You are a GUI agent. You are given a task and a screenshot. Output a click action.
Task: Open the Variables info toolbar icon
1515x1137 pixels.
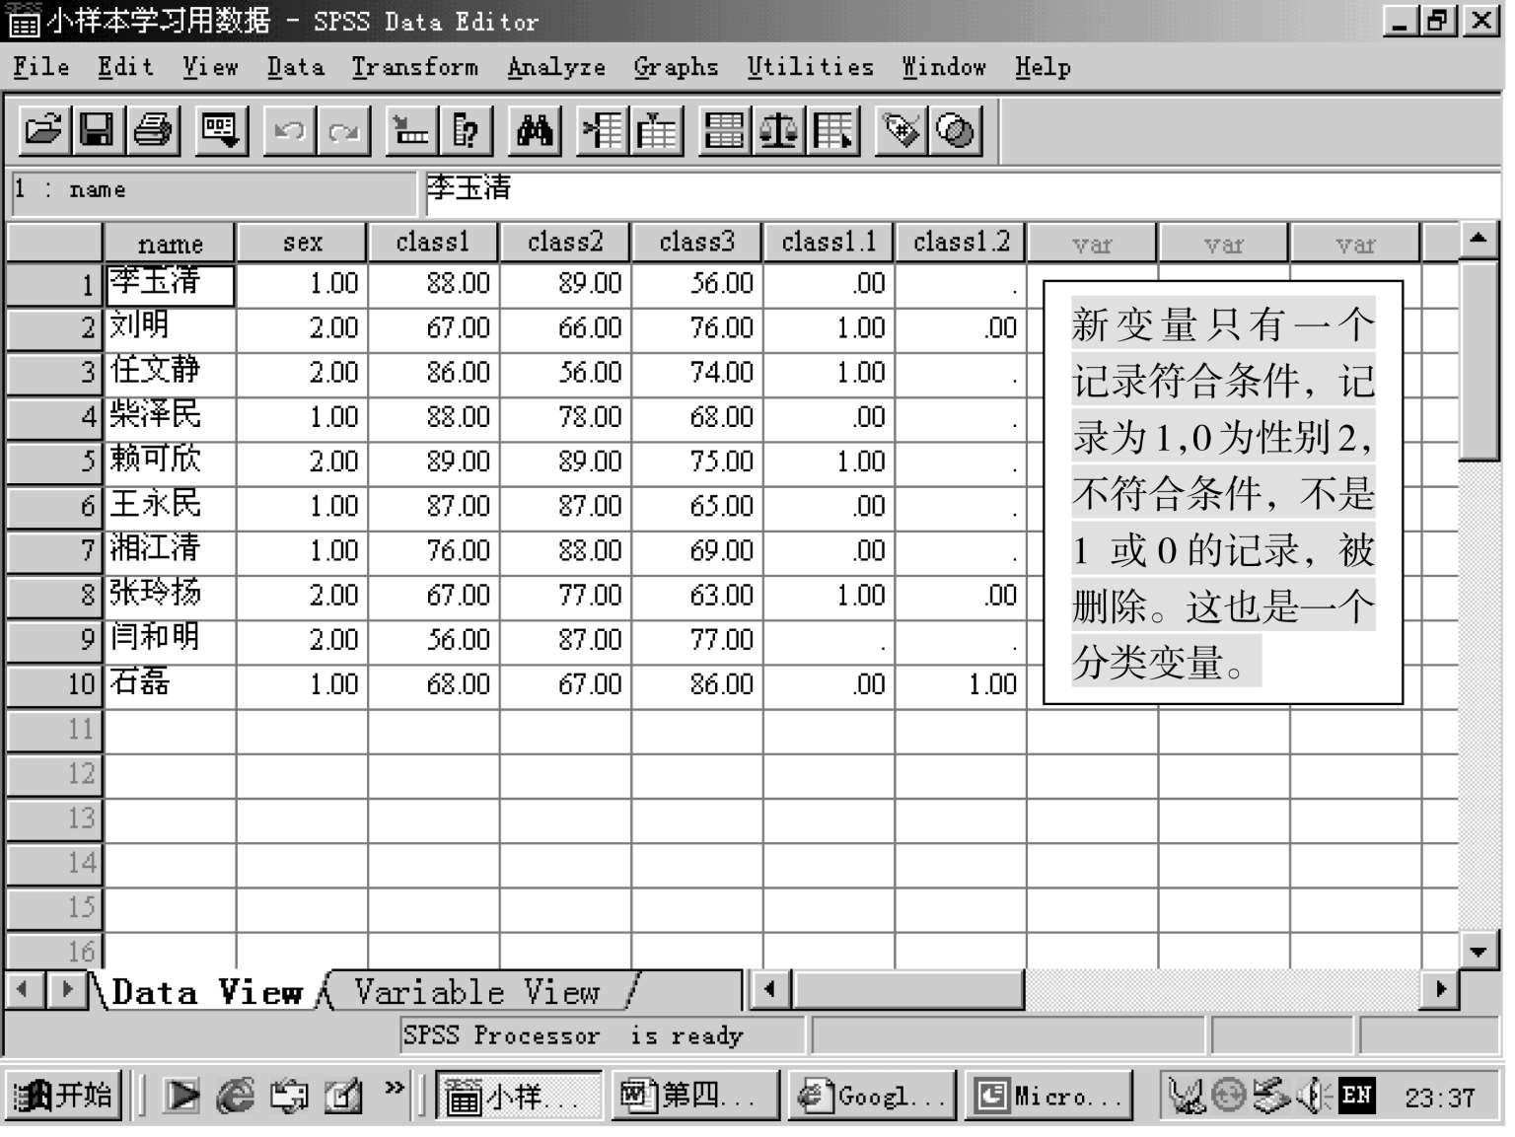click(466, 130)
